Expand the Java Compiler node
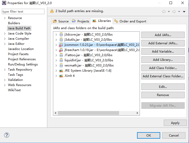This screenshot has width=189, height=143. coord(5,39)
